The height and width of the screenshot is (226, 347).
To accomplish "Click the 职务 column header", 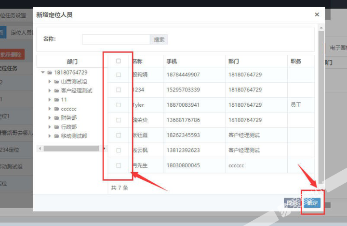I will click(296, 61).
